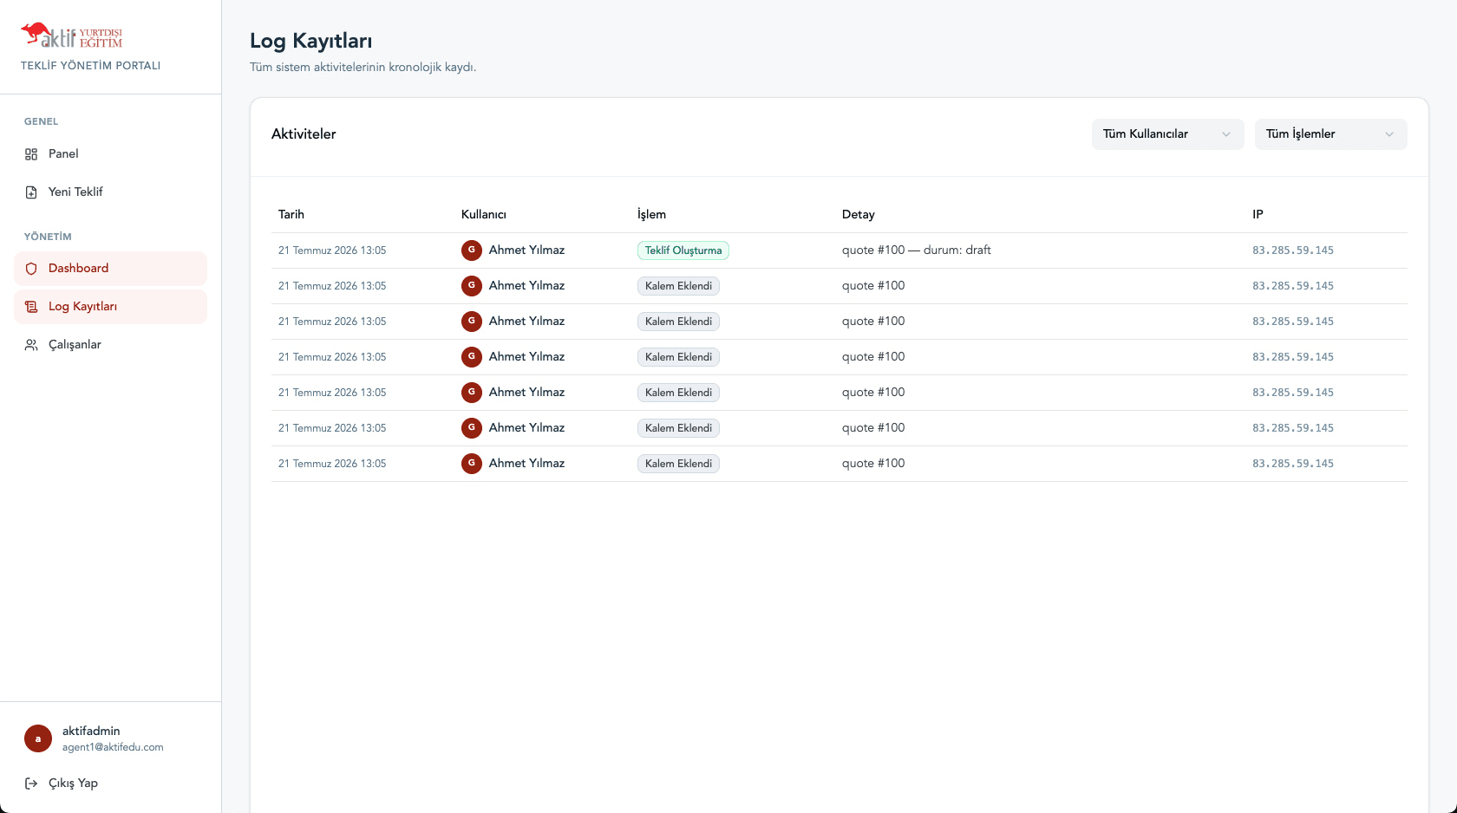Click Ahmet Yılmaz in Teklif Oluşturma row
1457x813 pixels.
pos(526,250)
